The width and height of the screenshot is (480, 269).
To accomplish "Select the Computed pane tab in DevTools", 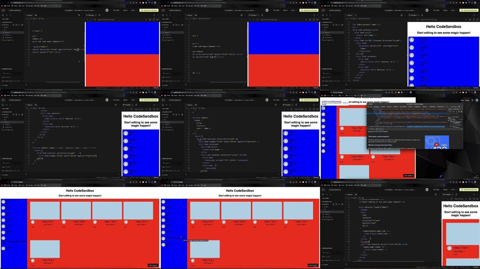I will click(455, 109).
